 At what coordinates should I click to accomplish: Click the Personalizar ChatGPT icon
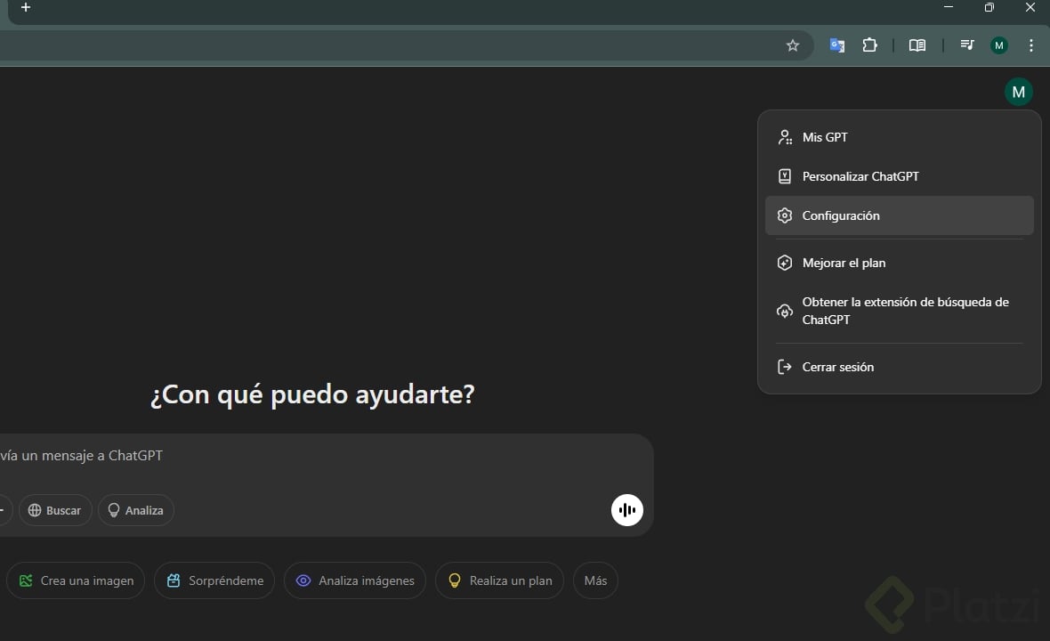click(785, 176)
